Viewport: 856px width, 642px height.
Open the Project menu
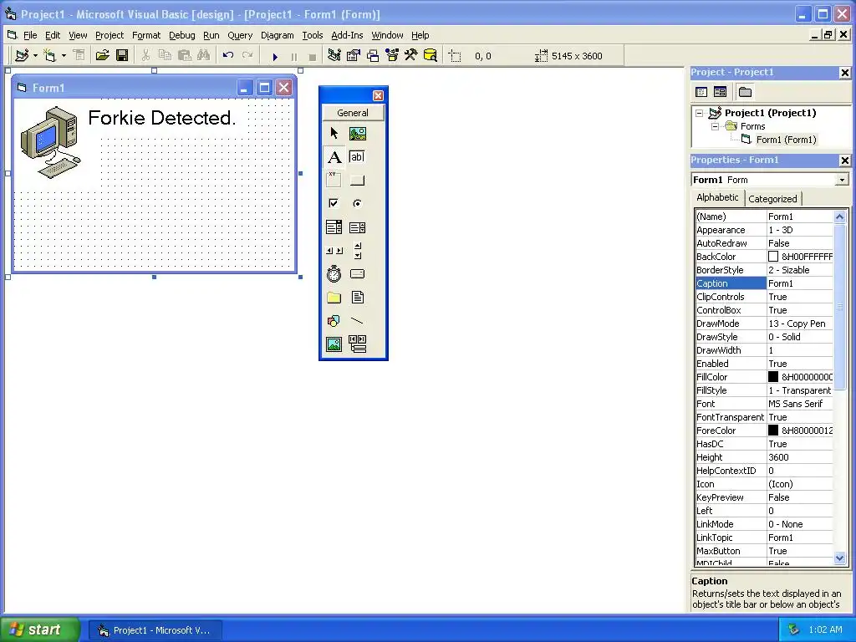[x=110, y=35]
